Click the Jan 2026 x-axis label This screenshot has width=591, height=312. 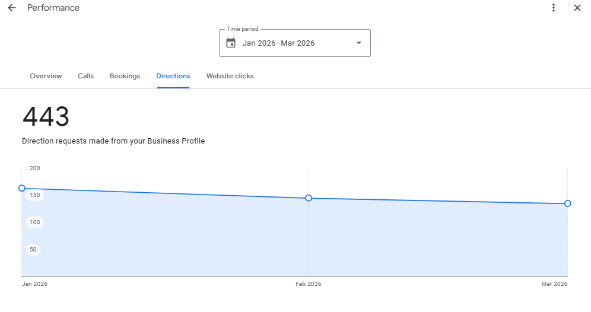[34, 284]
